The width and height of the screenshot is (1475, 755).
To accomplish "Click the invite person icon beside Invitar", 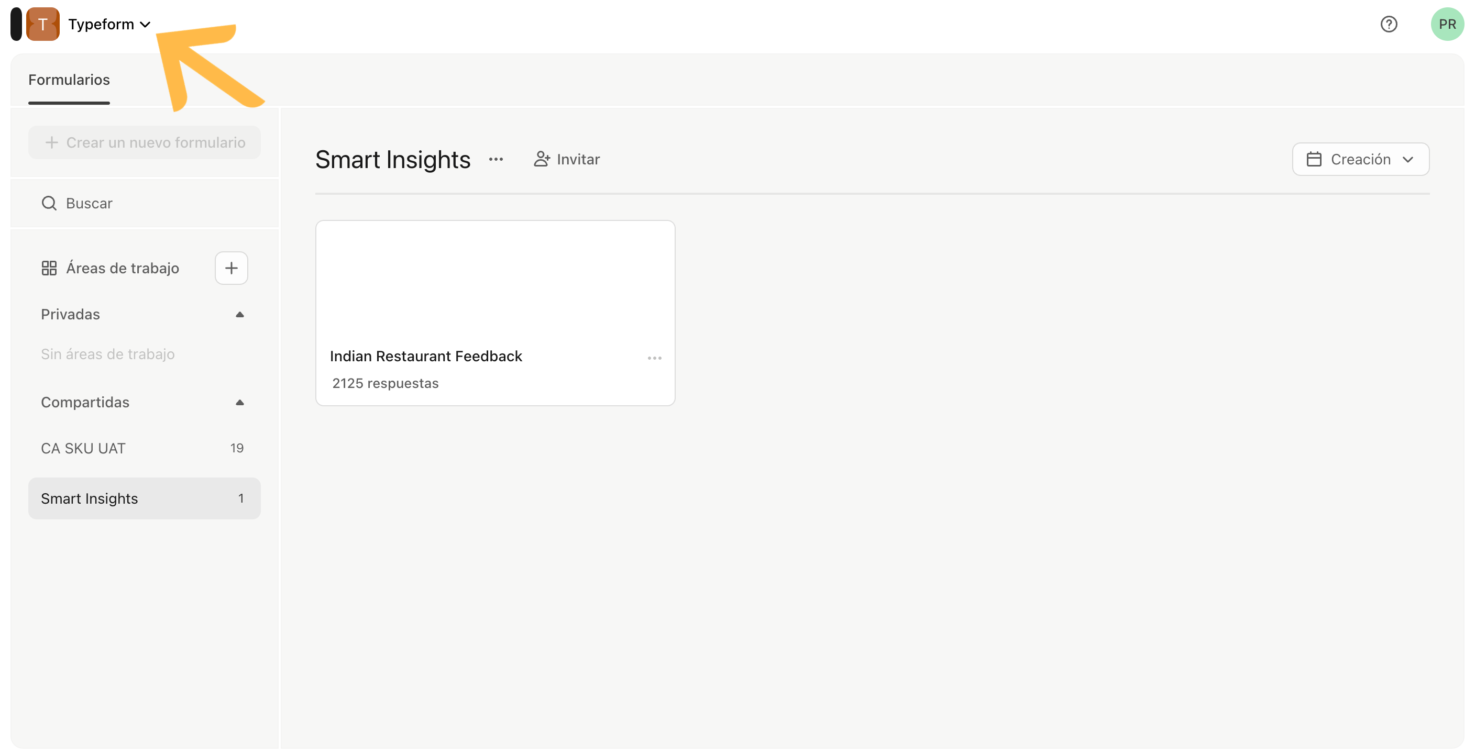I will pos(542,159).
